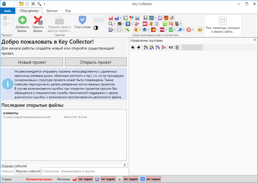Click the letter A with red checkmark icon
Viewport: 258px width, 183px height.
click(137, 24)
